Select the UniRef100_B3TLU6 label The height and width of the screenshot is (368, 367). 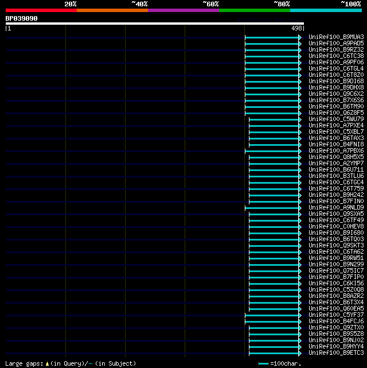[x=336, y=176]
